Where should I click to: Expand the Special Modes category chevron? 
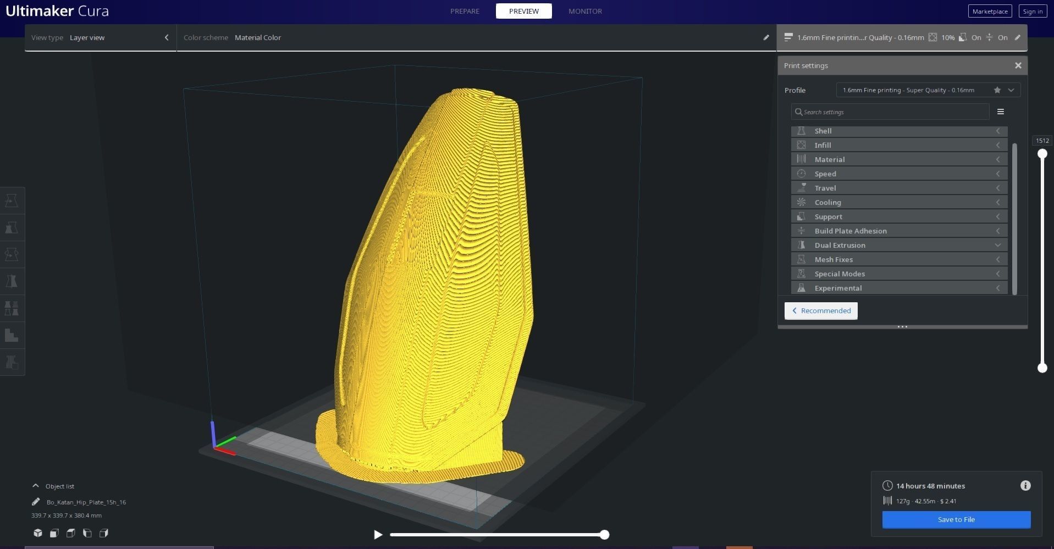coord(997,274)
